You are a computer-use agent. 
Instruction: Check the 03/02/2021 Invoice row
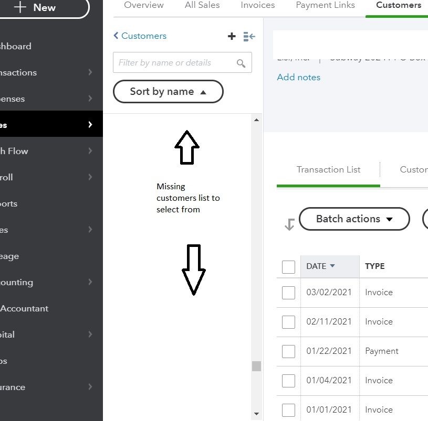[x=288, y=293]
